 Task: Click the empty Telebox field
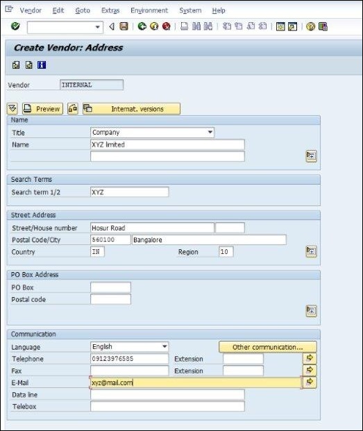click(167, 406)
